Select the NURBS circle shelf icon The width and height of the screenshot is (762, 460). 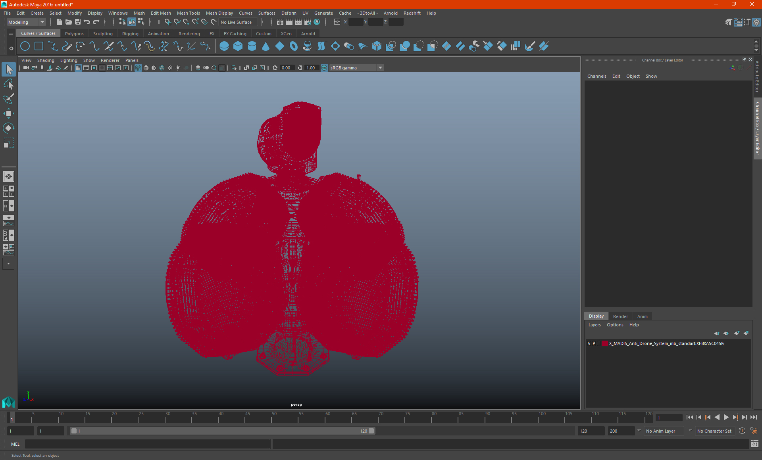point(25,46)
